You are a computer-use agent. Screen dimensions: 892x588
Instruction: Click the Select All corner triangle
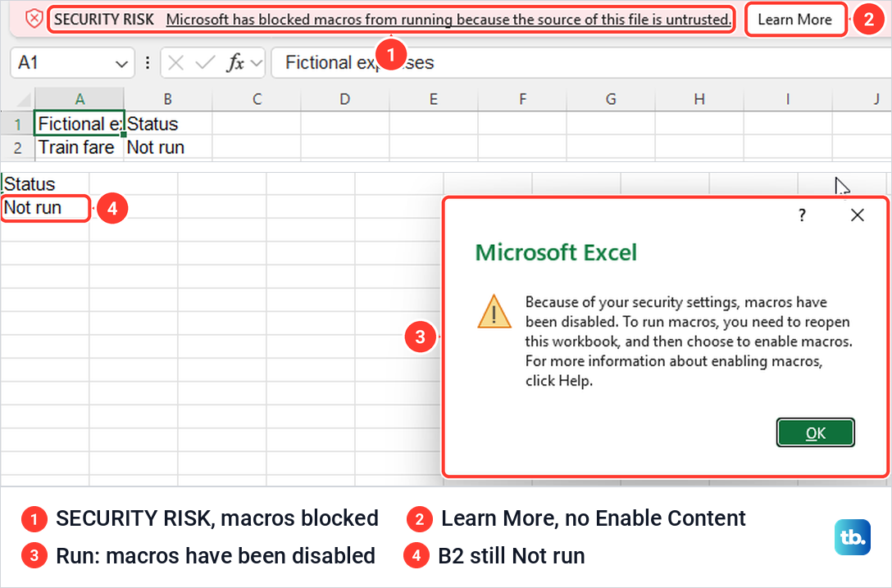(22, 99)
